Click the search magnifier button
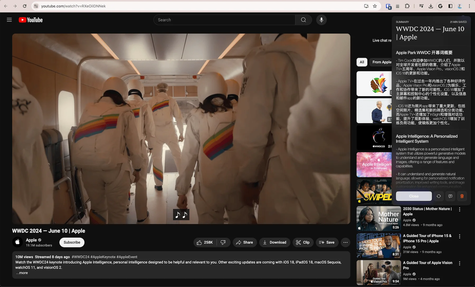 303,20
